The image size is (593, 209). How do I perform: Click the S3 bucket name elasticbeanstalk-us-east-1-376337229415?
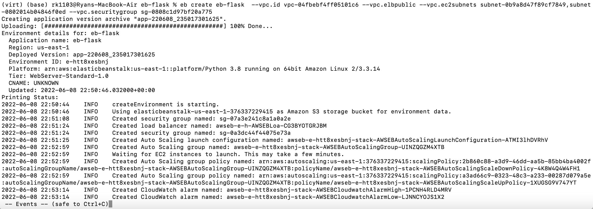[203, 111]
